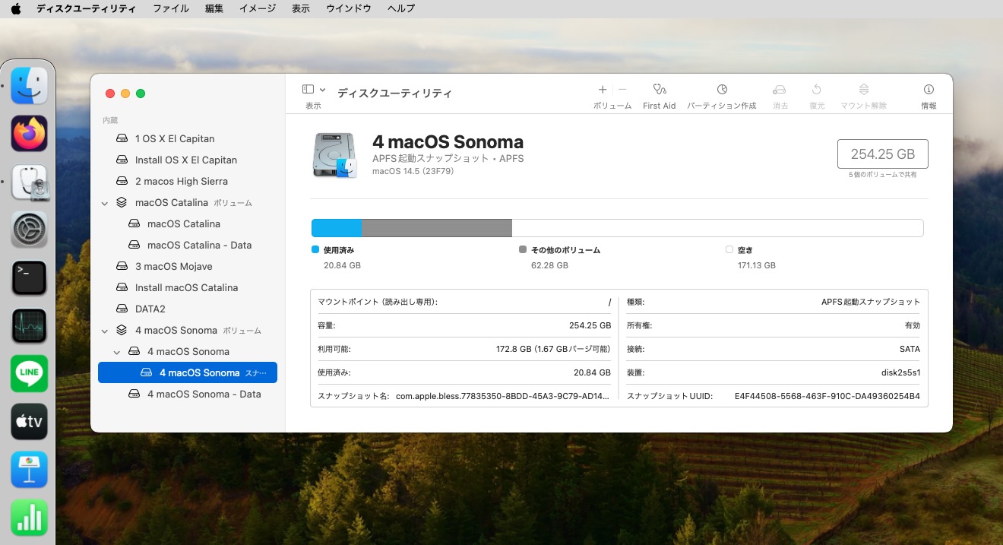Collapse the nested 4 macOS Sonoma disclosure arrow
This screenshot has height=545, width=1003.
pyautogui.click(x=117, y=352)
